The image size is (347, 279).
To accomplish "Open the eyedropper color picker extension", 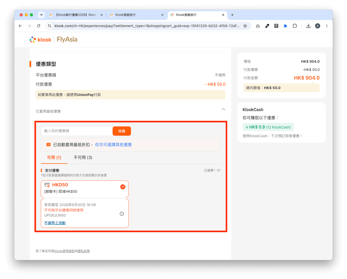I will pos(267,26).
